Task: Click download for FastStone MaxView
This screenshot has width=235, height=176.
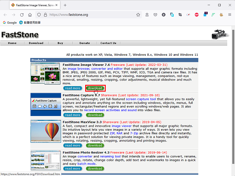Action: pyautogui.click(x=95, y=145)
